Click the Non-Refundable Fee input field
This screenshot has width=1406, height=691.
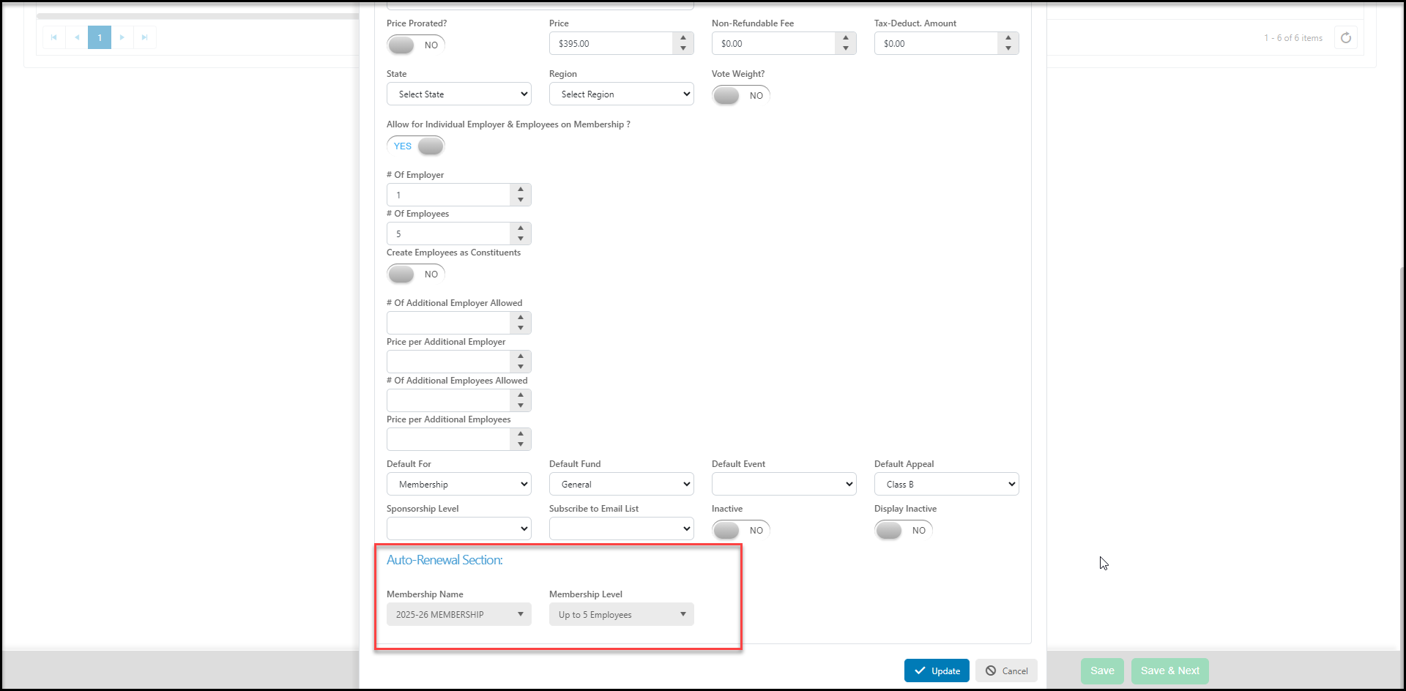coord(774,43)
